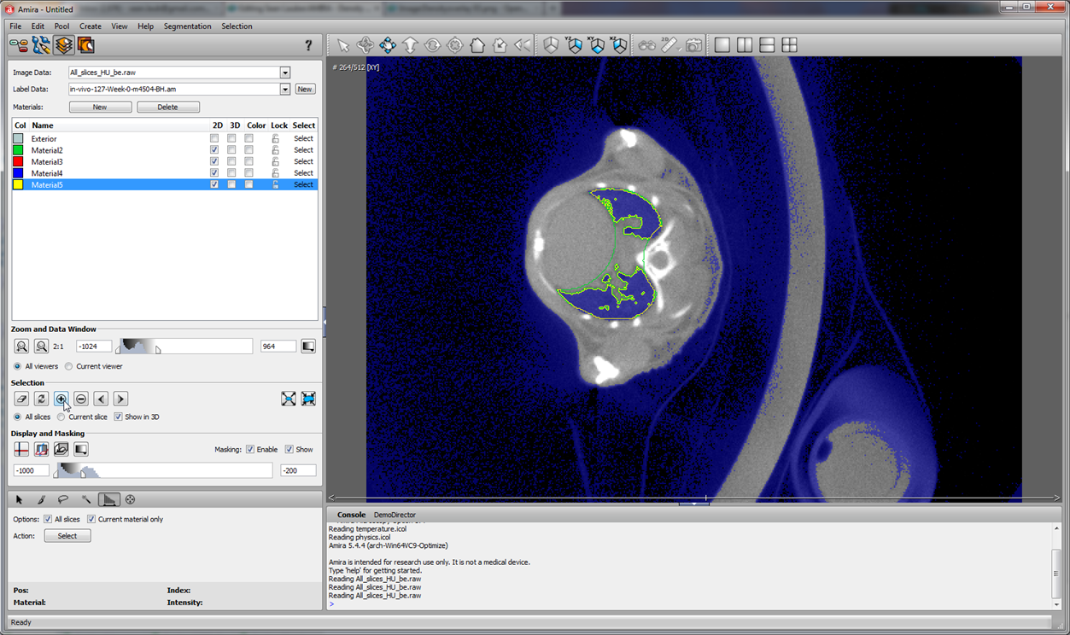Switch to four viewers layout
1070x635 pixels.
point(790,45)
